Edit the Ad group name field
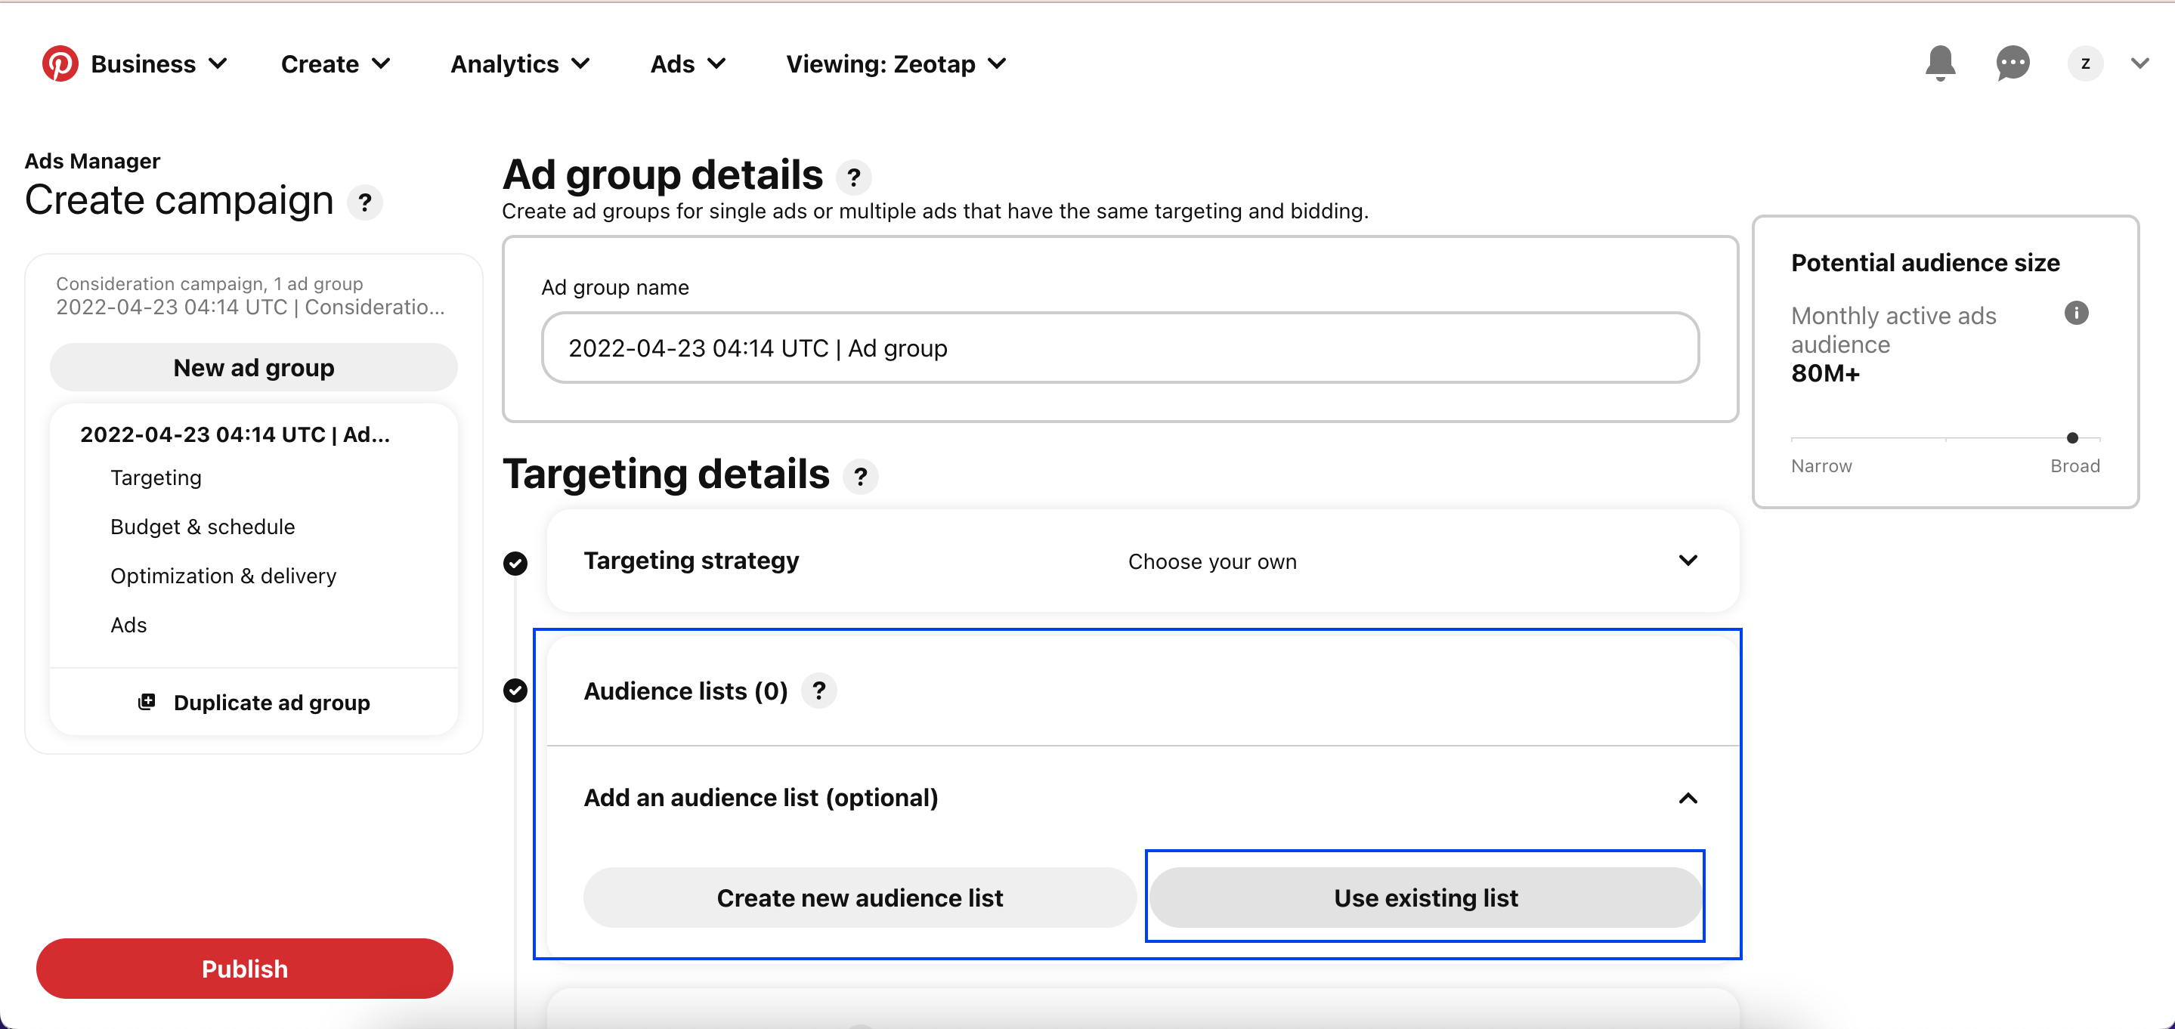The height and width of the screenshot is (1029, 2175). [1119, 348]
